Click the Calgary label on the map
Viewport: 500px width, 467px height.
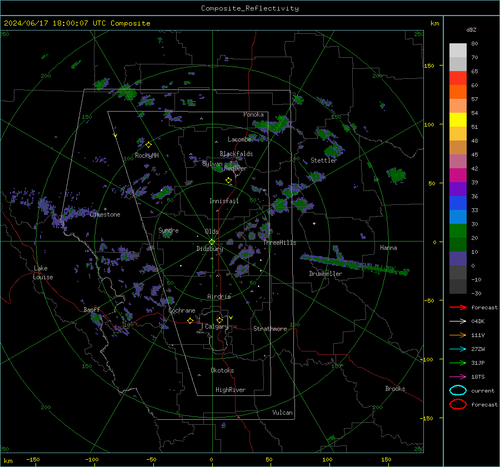[x=217, y=327]
